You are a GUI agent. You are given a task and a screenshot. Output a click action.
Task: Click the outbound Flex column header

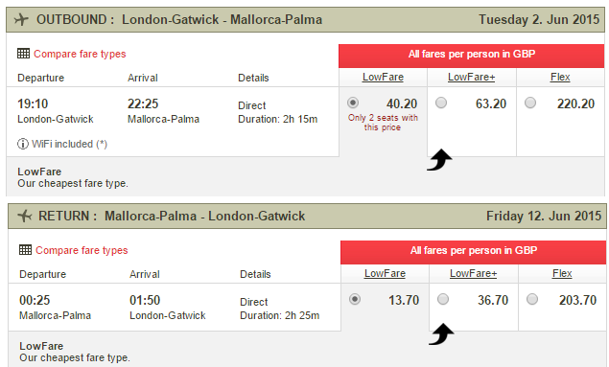(x=560, y=78)
